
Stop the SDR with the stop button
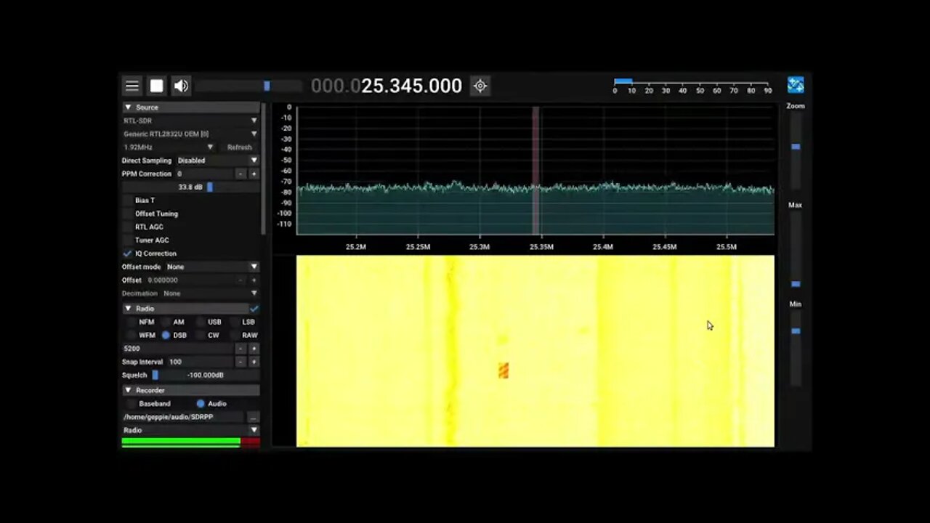tap(156, 86)
